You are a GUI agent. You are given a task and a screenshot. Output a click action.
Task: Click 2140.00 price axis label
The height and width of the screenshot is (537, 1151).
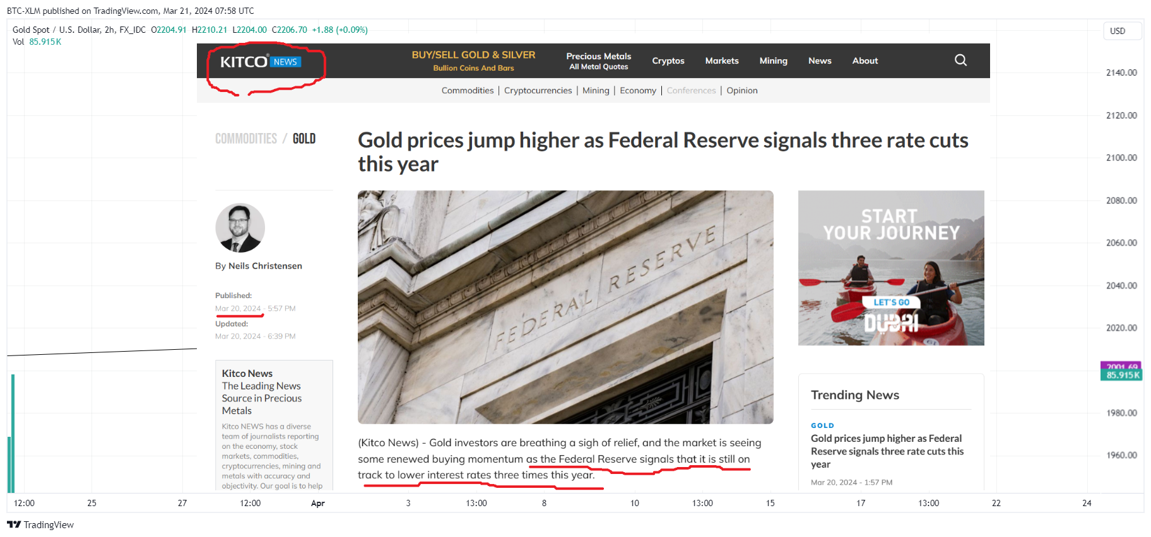pyautogui.click(x=1121, y=72)
